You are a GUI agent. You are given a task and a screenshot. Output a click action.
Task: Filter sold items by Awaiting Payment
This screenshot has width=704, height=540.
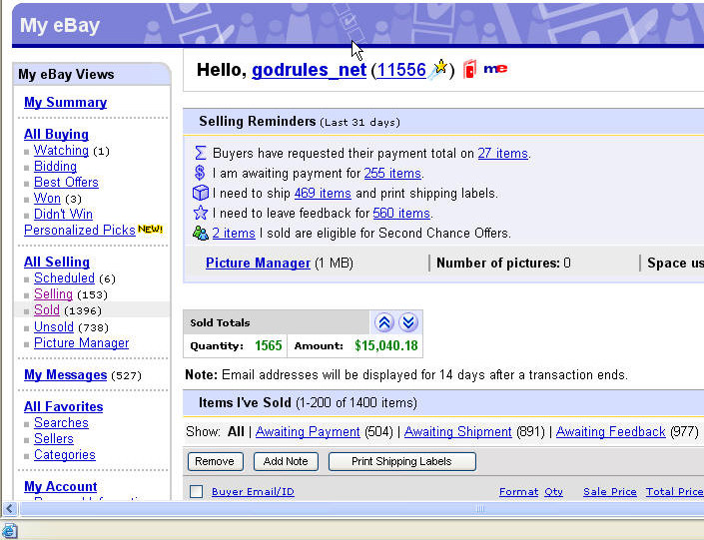pos(308,432)
